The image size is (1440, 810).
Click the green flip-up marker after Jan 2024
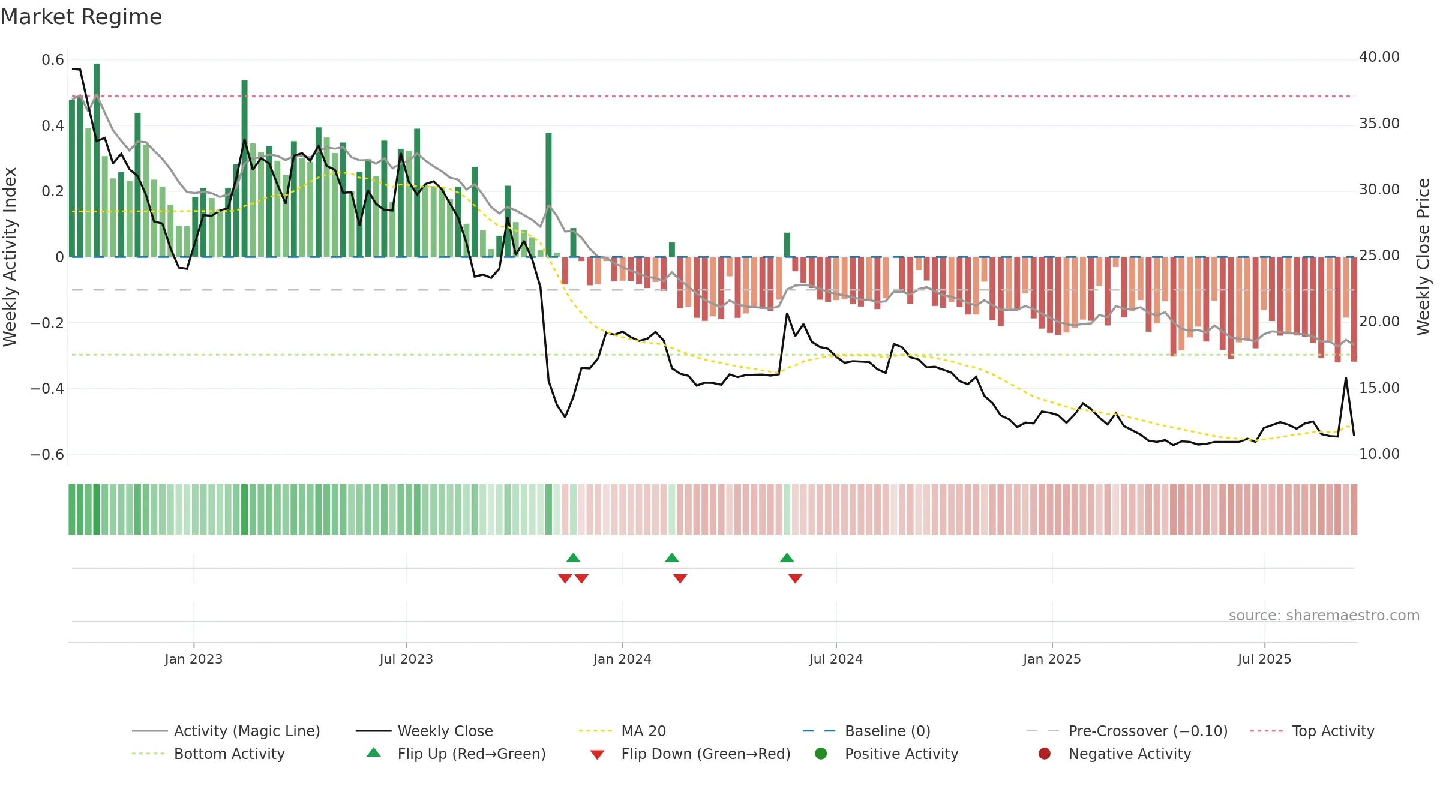point(672,557)
